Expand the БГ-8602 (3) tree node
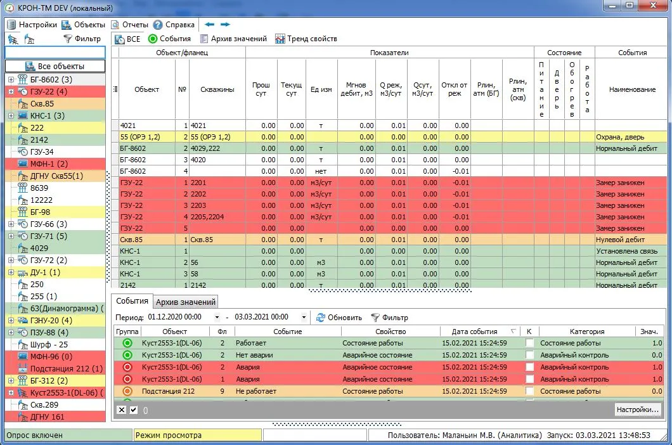This screenshot has width=672, height=445. pos(11,79)
